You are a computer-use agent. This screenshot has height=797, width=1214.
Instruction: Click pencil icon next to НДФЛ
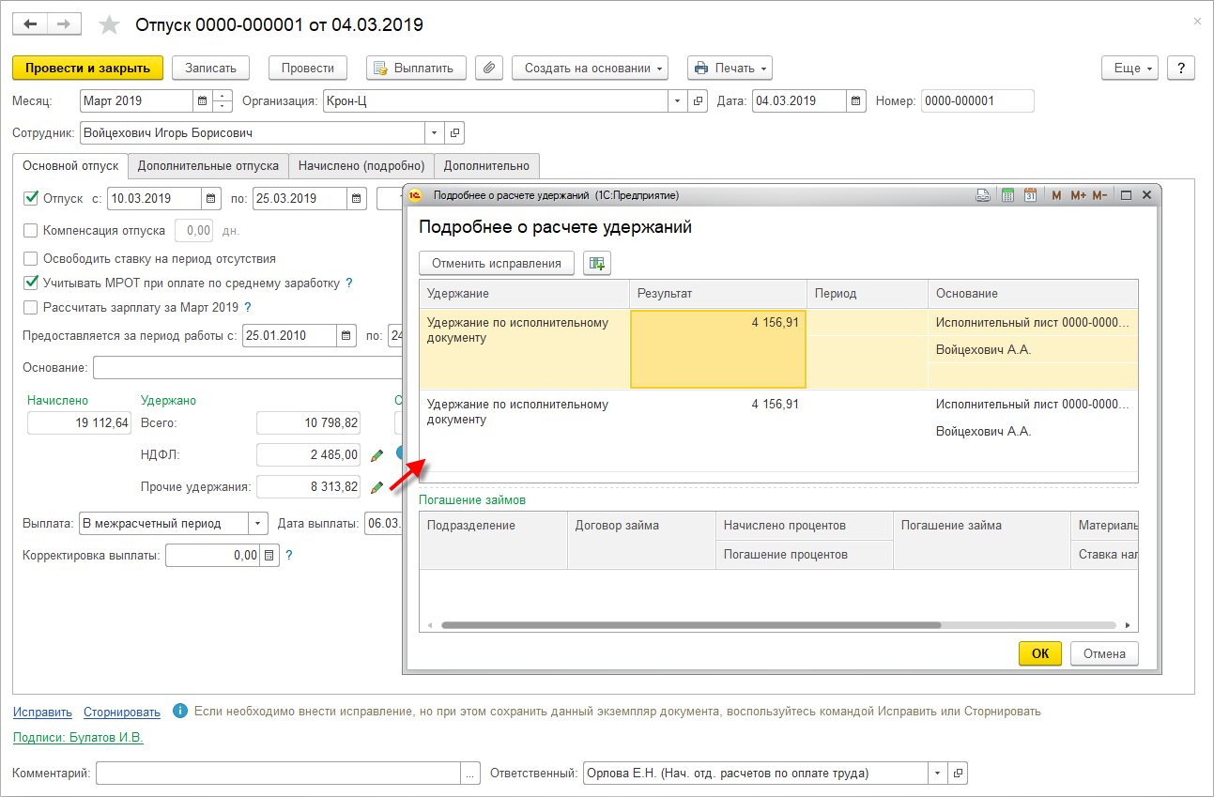point(376,455)
